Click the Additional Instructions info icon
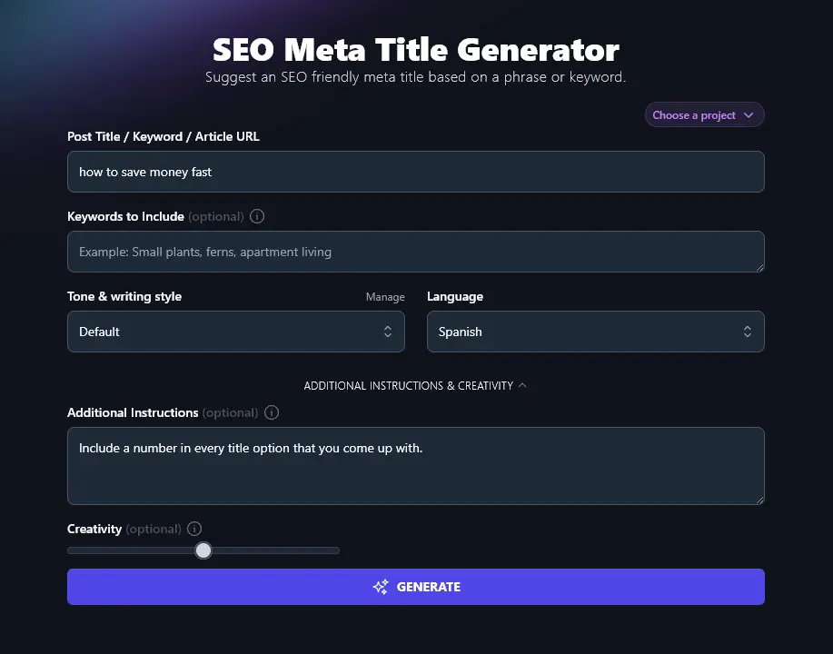Viewport: 833px width, 654px height. [x=272, y=412]
